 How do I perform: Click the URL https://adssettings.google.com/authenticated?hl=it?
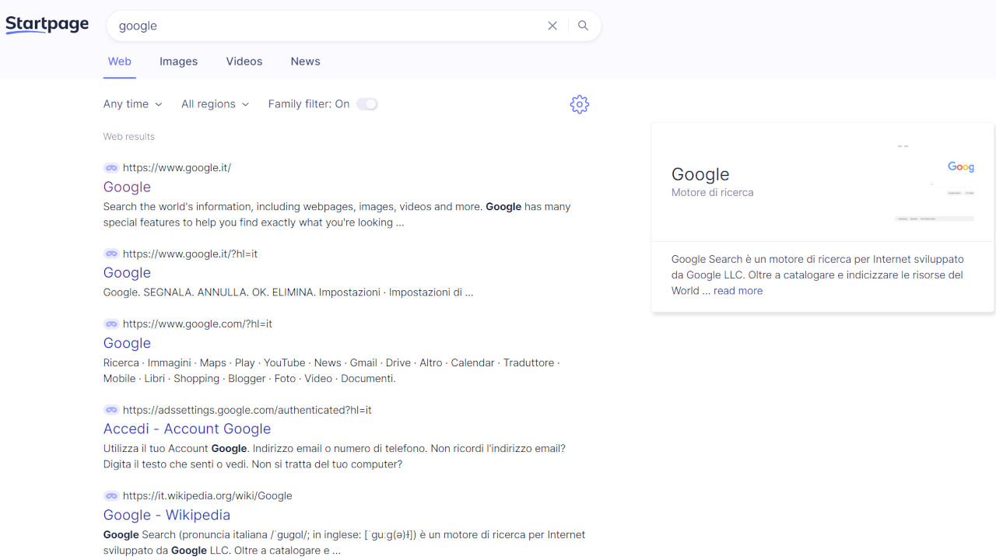247,410
